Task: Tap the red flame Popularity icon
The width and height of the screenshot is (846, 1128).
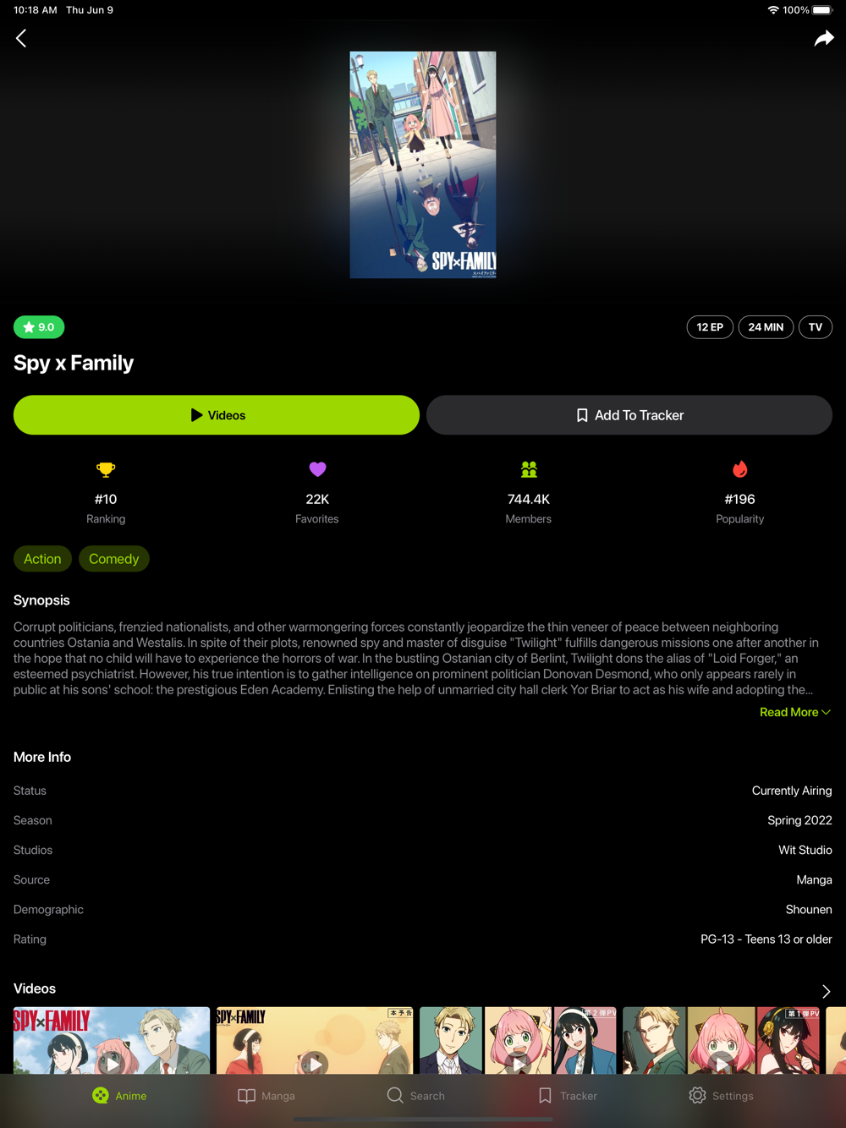Action: point(740,469)
